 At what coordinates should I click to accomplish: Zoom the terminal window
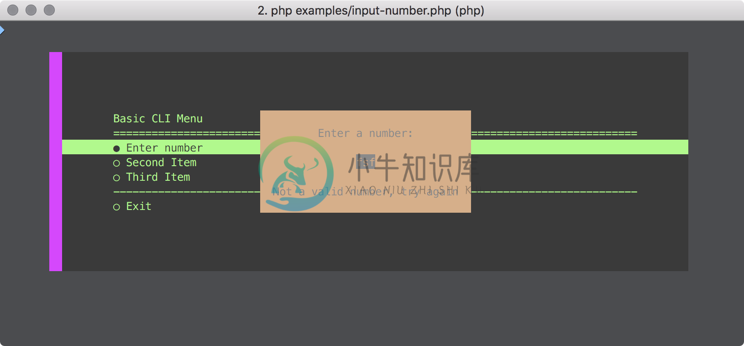(49, 10)
